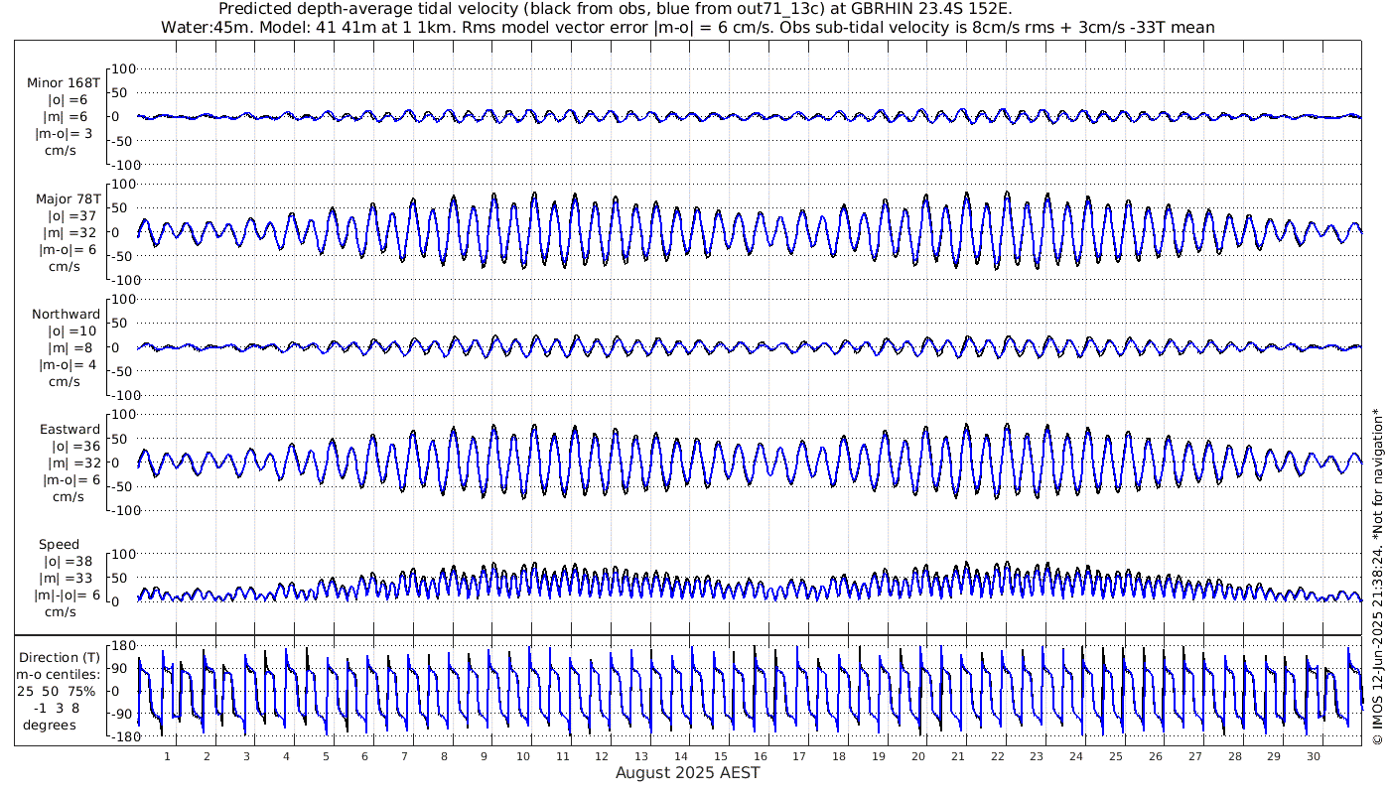Viewport: 1390px width, 794px height.
Task: Click the 'Major 78T' panel label
Action: coord(67,198)
